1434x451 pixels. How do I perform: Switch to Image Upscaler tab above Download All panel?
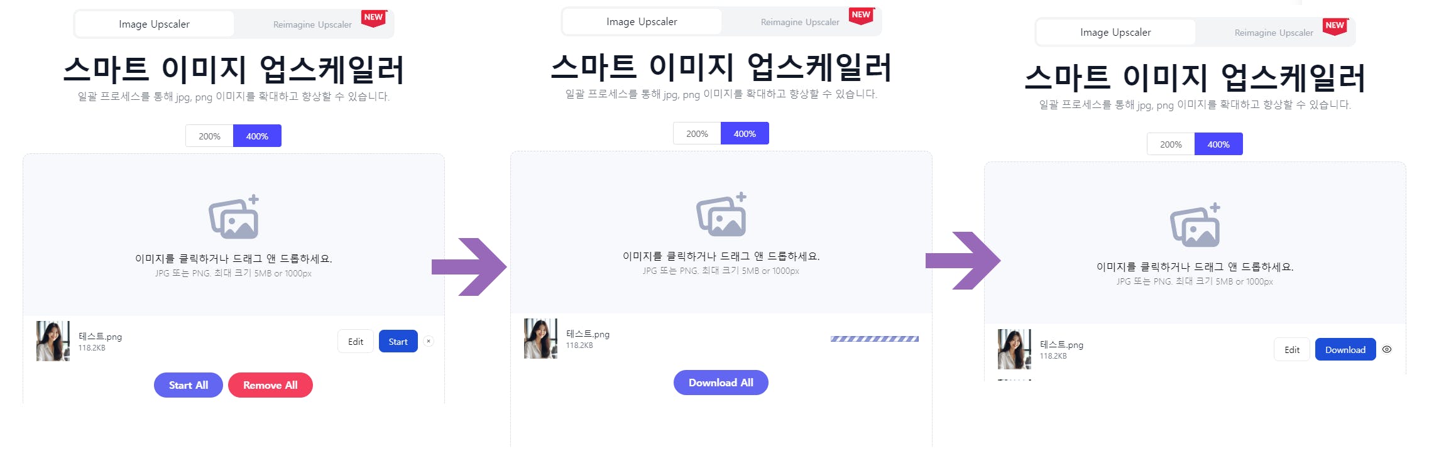pyautogui.click(x=642, y=21)
